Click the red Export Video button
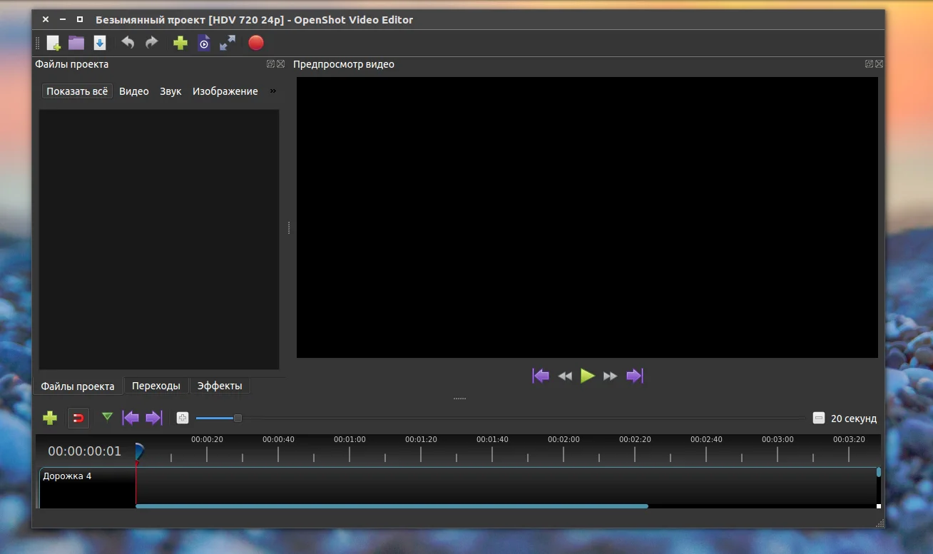 pos(256,43)
